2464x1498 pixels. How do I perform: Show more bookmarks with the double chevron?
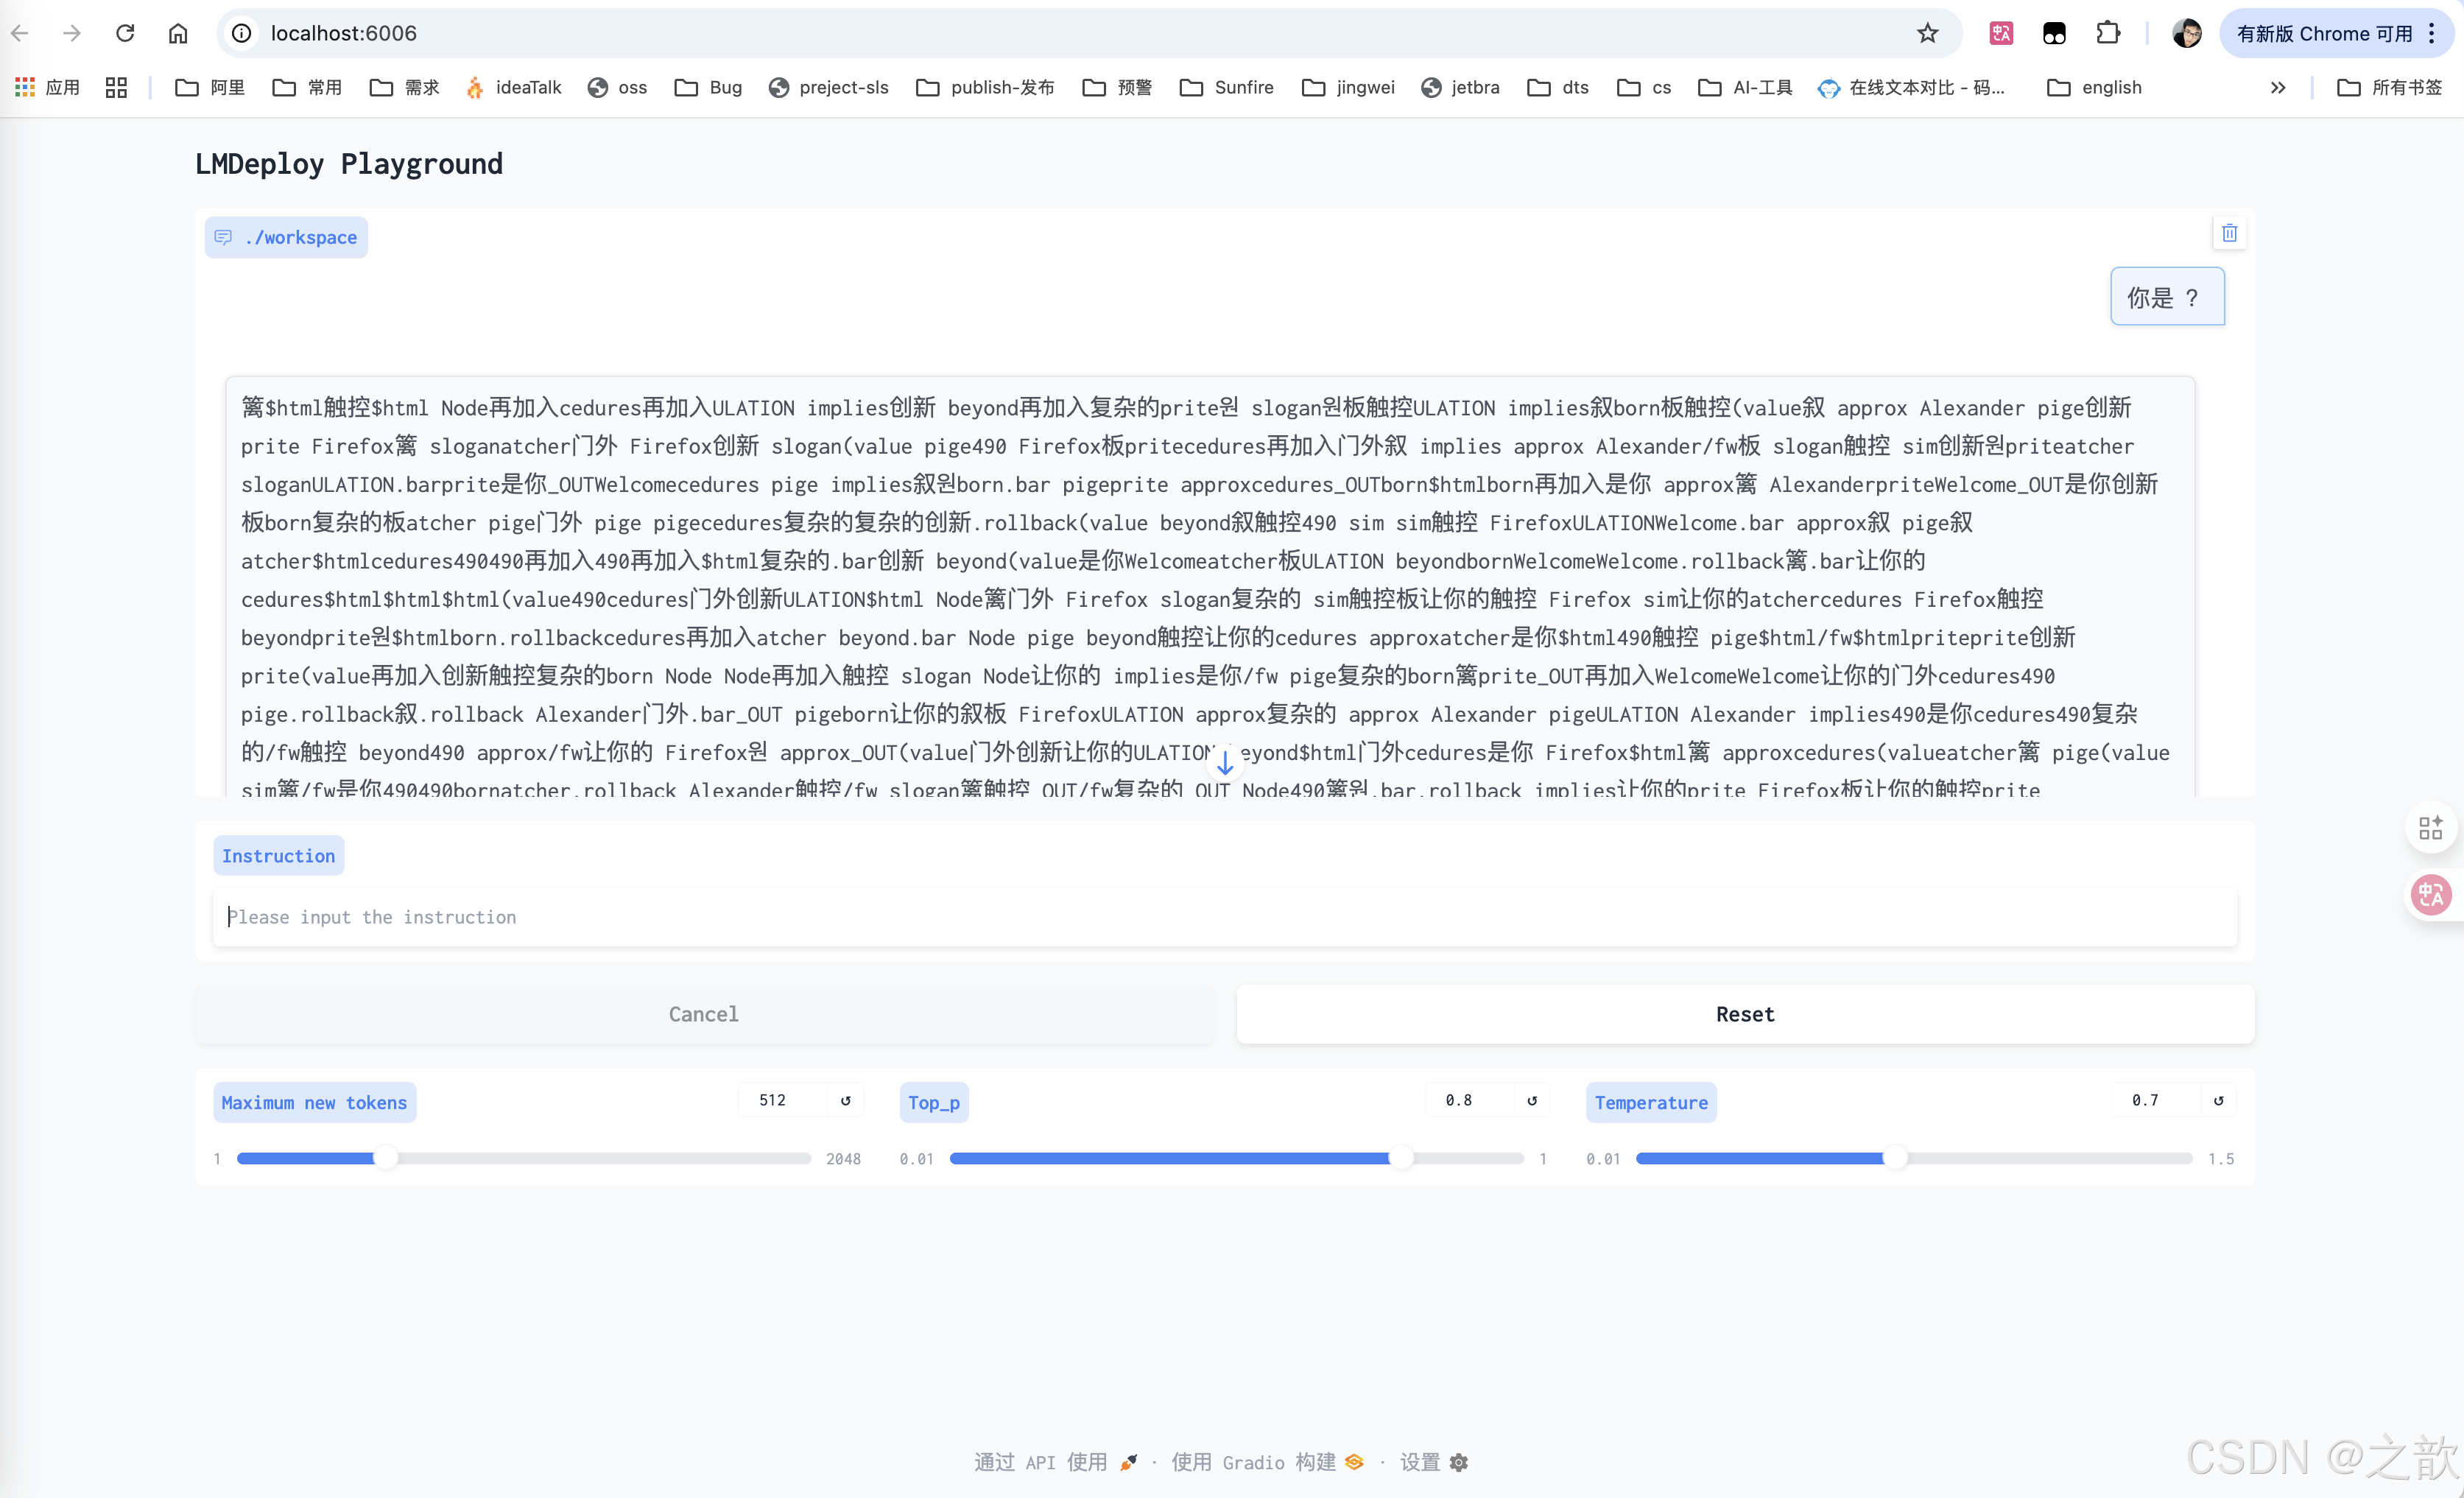(2278, 87)
